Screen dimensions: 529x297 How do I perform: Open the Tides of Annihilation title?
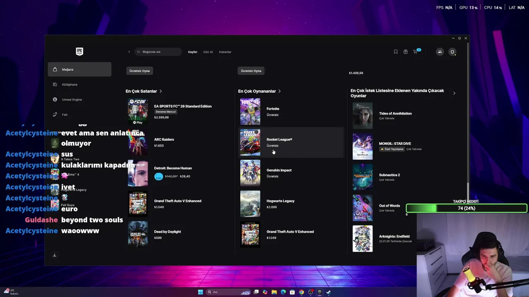(396, 113)
